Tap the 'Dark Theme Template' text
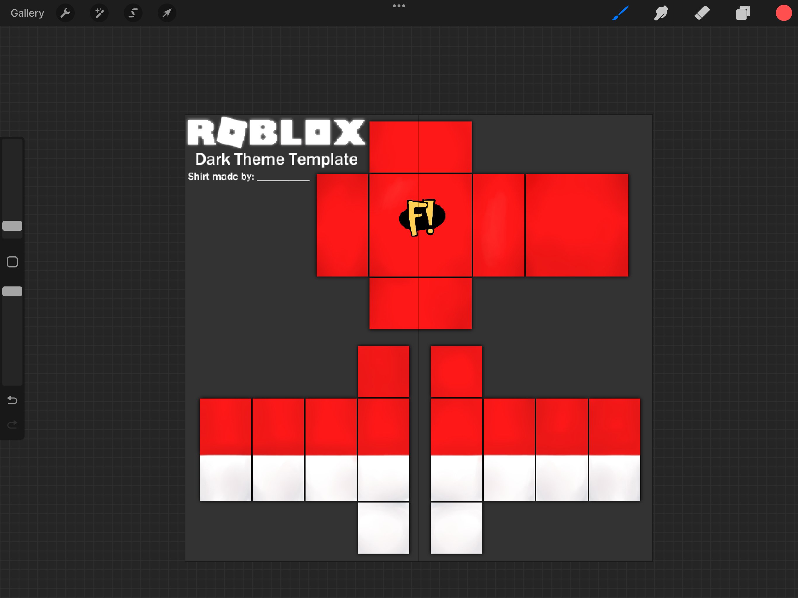 click(x=276, y=159)
